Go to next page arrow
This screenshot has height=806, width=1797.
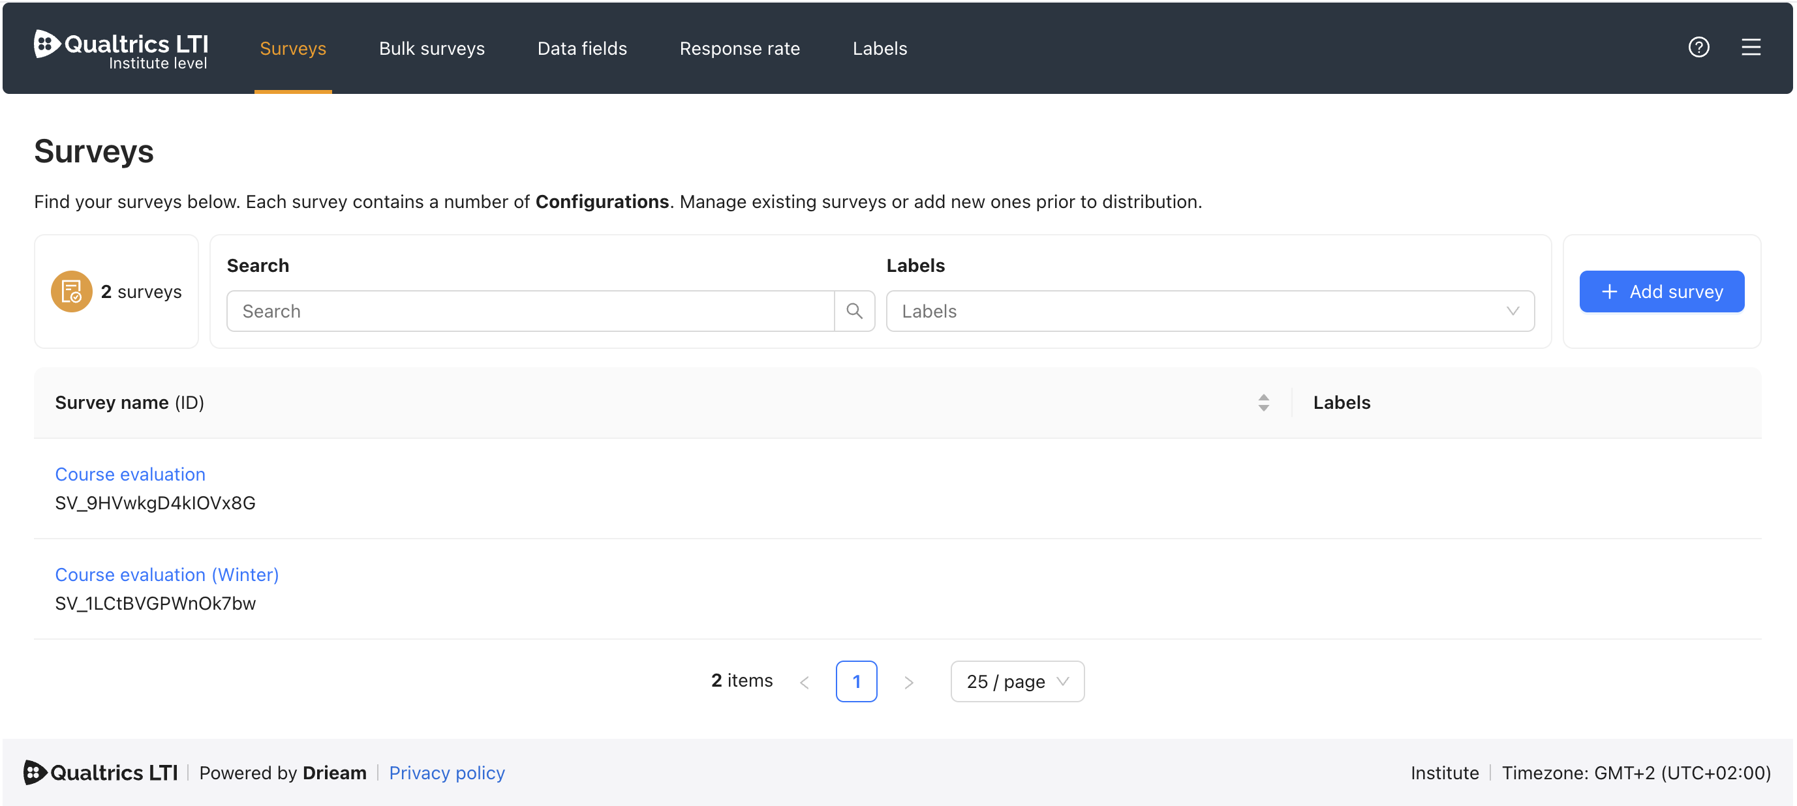tap(908, 681)
